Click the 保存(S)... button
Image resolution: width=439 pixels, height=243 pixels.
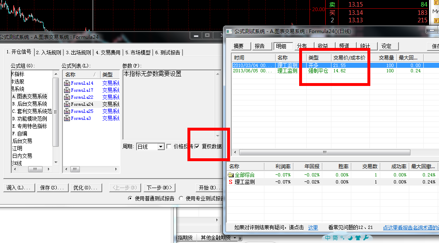(52, 188)
